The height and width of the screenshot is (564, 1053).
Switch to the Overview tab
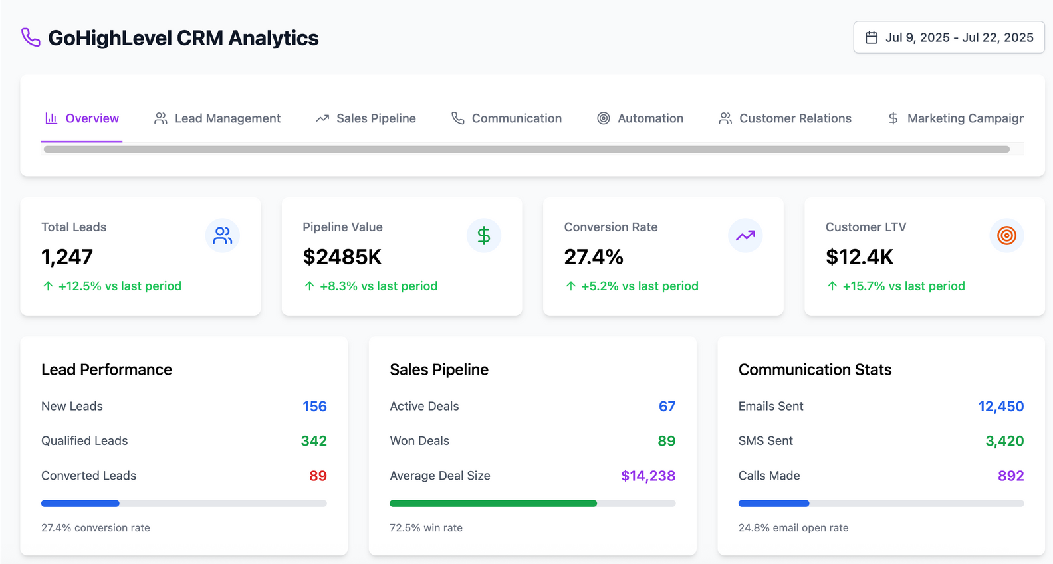pos(82,118)
